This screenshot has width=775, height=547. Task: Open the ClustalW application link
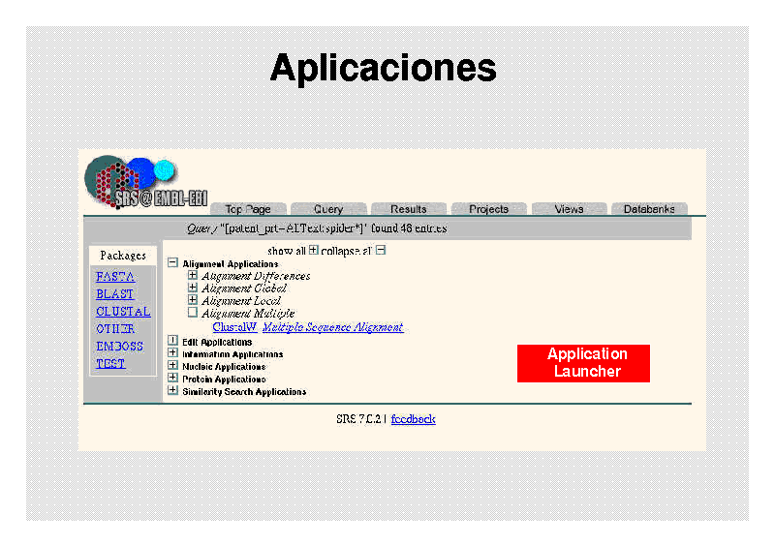tap(233, 327)
